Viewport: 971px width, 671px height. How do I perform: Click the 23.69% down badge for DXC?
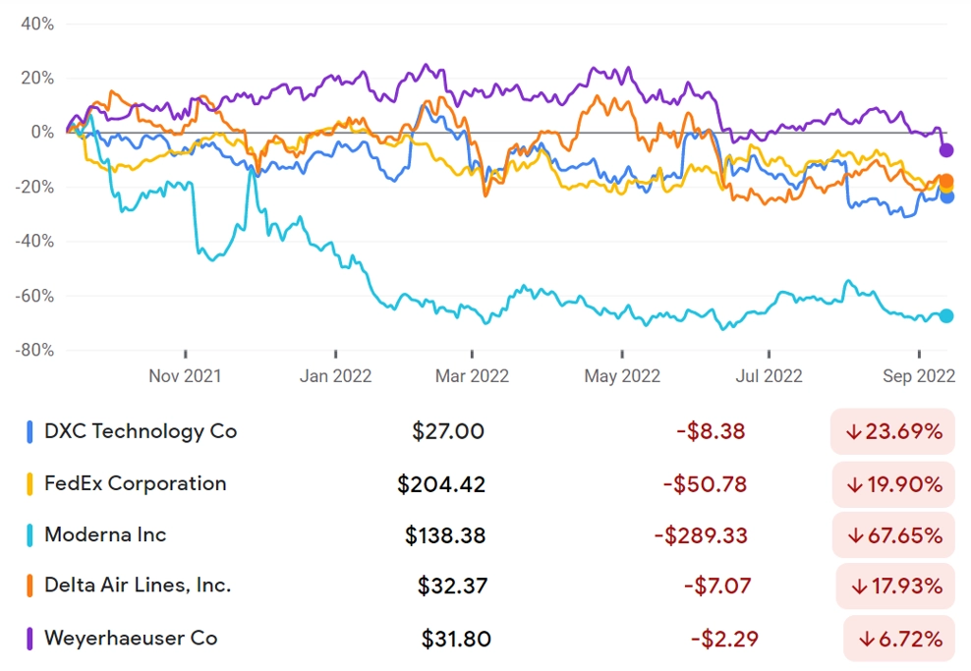(893, 431)
